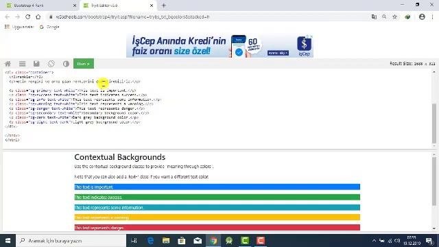This screenshot has width=439, height=247.
Task: Open a new browser tab
Action: pyautogui.click(x=164, y=5)
